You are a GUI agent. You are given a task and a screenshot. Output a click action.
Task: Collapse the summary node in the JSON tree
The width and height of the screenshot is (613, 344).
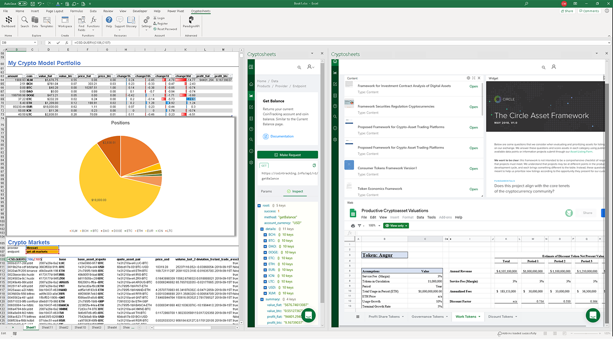(x=262, y=299)
